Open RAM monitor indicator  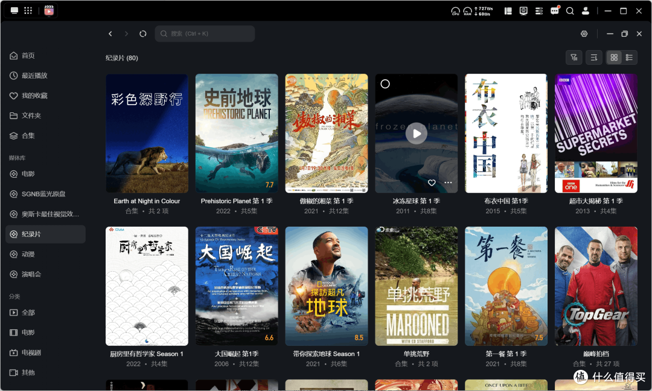(468, 11)
